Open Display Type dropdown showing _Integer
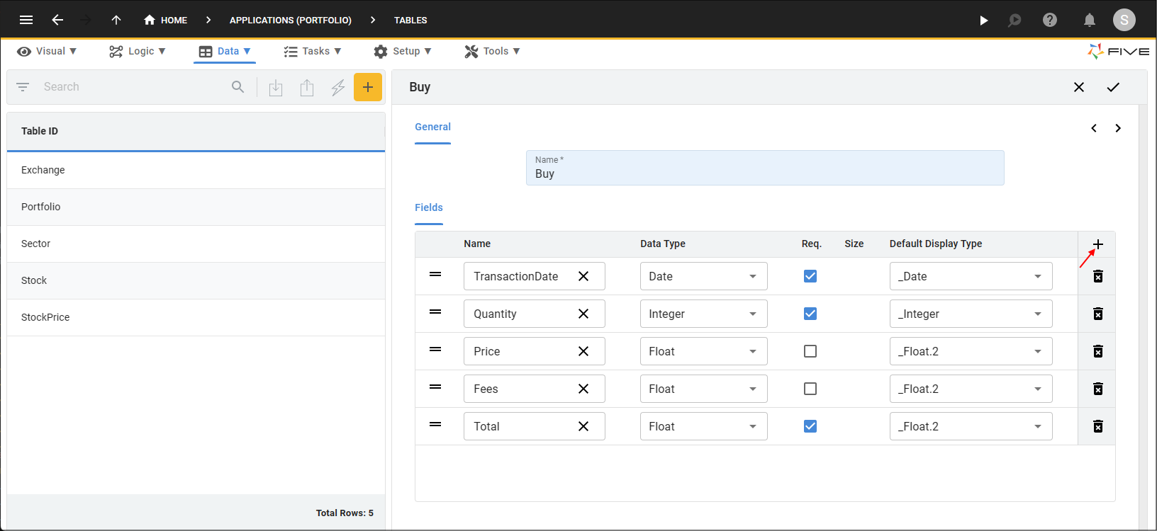The width and height of the screenshot is (1157, 531). coord(971,314)
